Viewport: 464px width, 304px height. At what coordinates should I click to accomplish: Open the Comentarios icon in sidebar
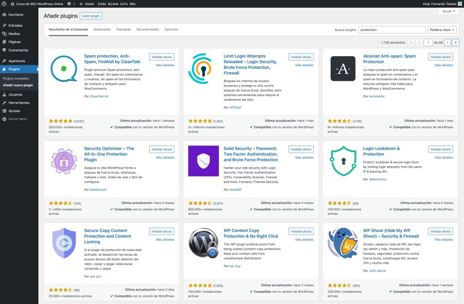4,50
